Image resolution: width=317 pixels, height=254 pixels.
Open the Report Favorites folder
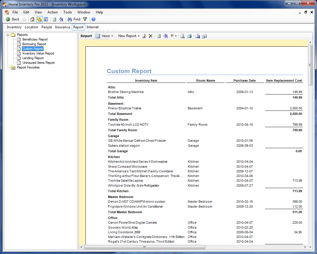pos(28,67)
